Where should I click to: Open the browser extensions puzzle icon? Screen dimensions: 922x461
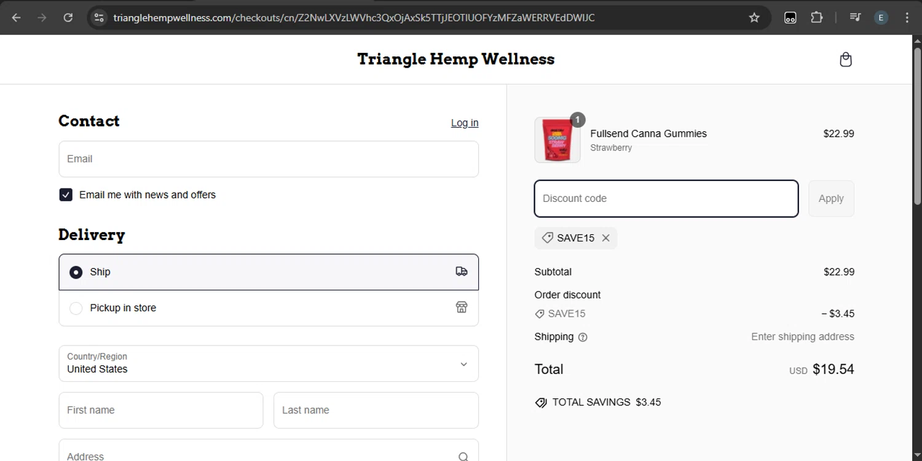click(x=817, y=18)
